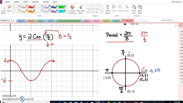Open the INSERT ribbon tab

pos(17,2)
